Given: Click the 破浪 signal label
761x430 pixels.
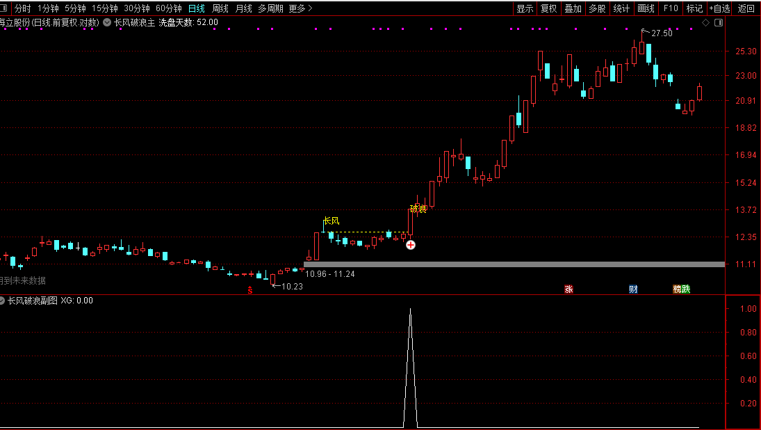Looking at the screenshot, I should [x=418, y=209].
